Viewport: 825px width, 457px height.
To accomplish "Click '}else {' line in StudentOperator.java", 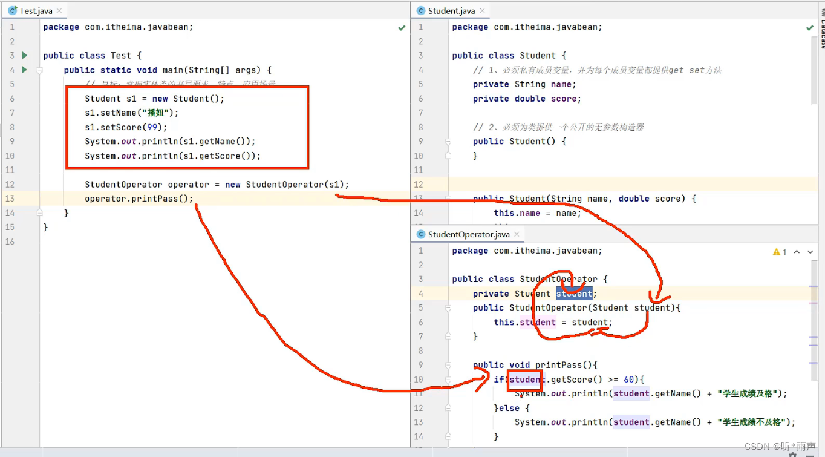I will (512, 408).
